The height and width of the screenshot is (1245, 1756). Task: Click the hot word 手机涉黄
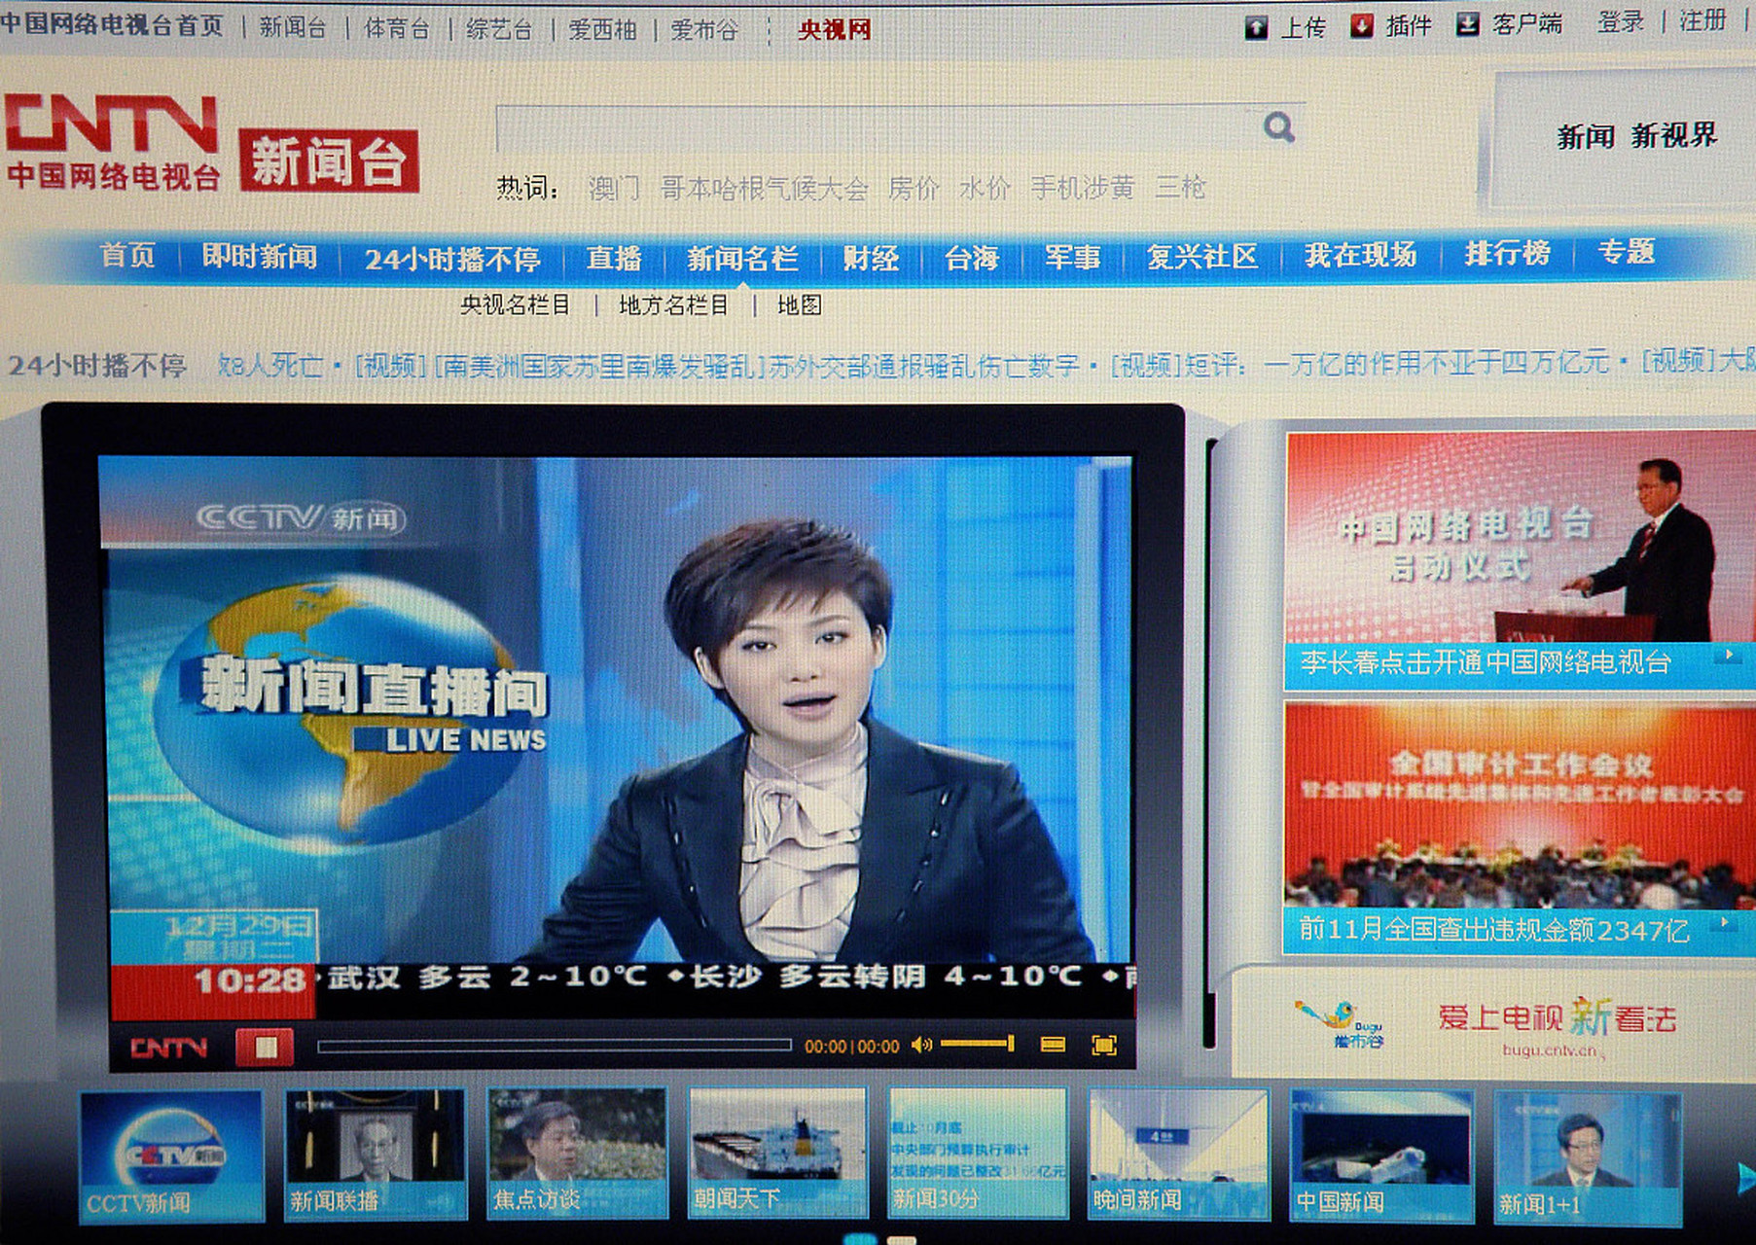point(1083,187)
